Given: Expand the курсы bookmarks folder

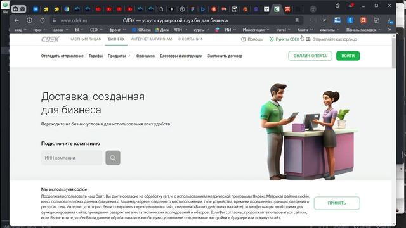Looking at the screenshot, I should (201, 30).
